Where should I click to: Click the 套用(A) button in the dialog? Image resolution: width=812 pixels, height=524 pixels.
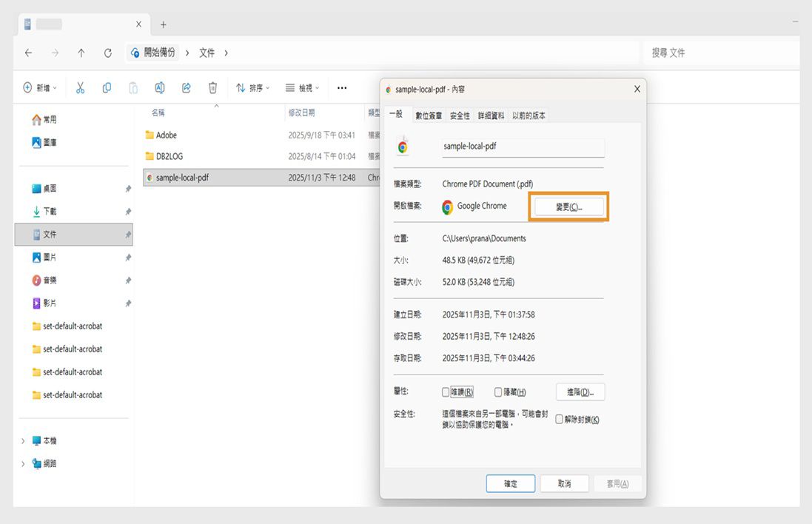(618, 483)
